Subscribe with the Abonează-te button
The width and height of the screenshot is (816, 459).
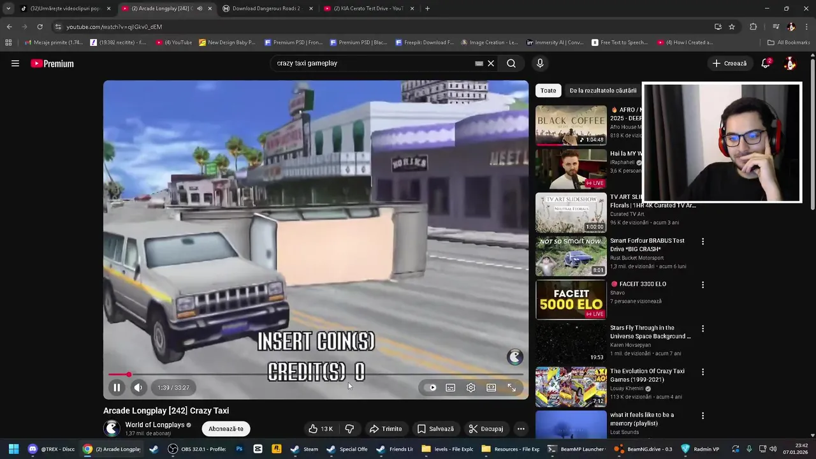pyautogui.click(x=226, y=428)
